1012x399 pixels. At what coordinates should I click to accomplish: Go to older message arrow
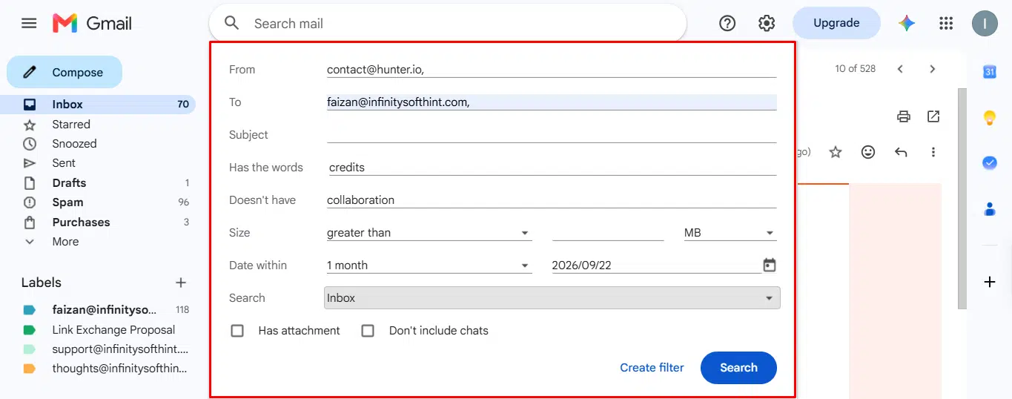tap(933, 69)
